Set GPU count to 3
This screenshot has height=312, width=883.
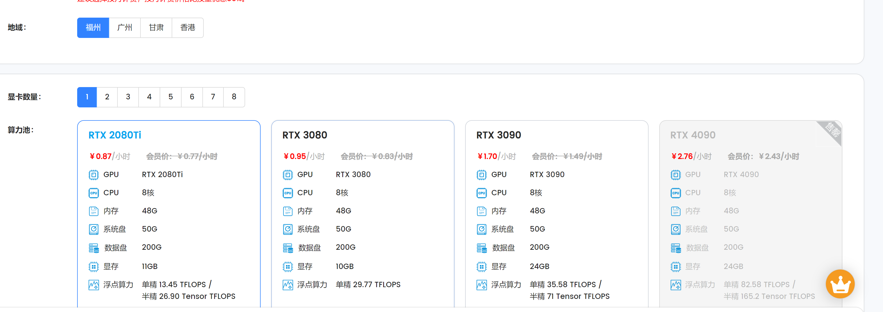[128, 97]
